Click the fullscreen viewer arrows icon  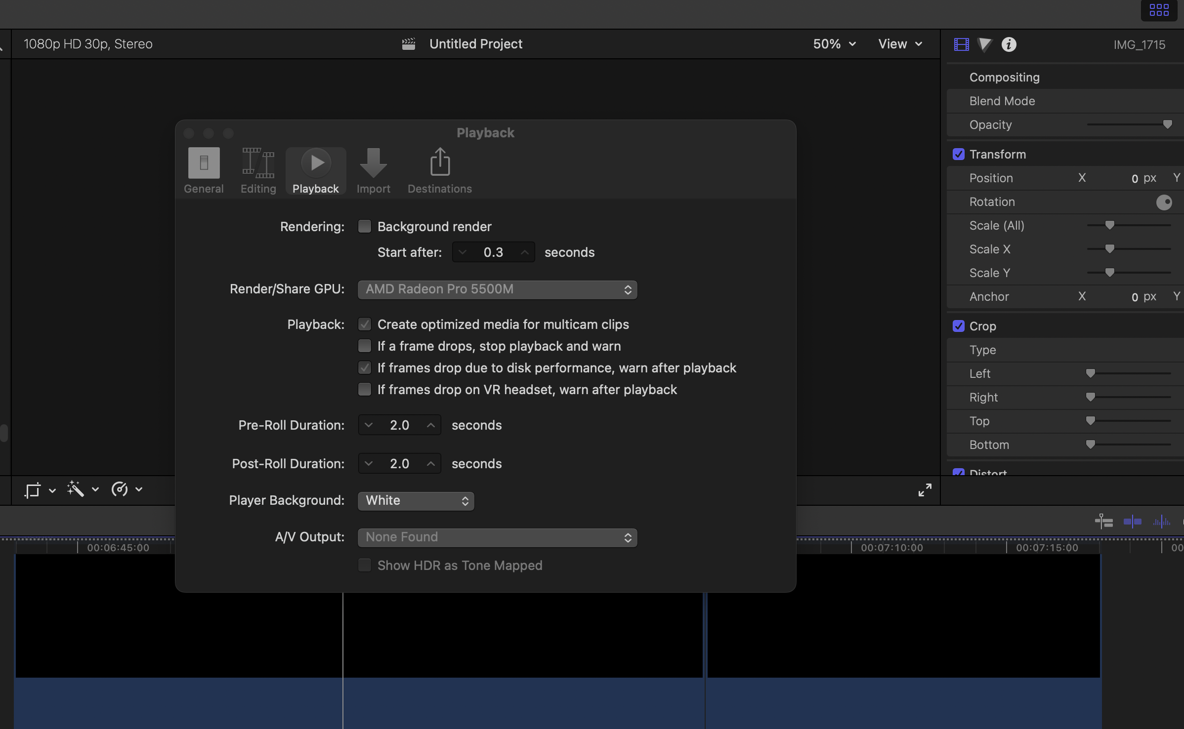pyautogui.click(x=925, y=490)
